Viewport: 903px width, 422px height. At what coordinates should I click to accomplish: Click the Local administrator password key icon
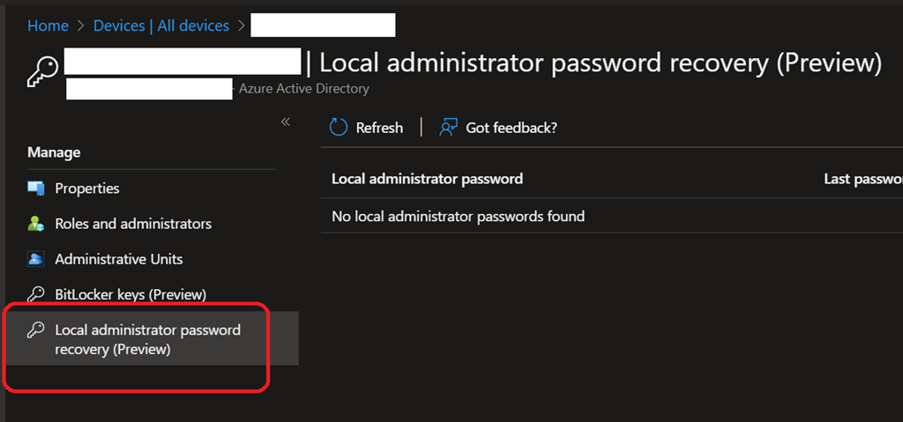pos(36,330)
